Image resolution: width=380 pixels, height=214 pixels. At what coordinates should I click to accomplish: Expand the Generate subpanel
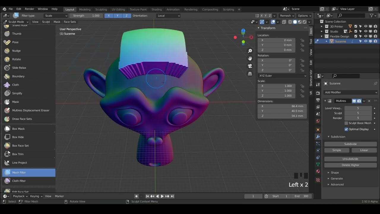pyautogui.click(x=337, y=179)
